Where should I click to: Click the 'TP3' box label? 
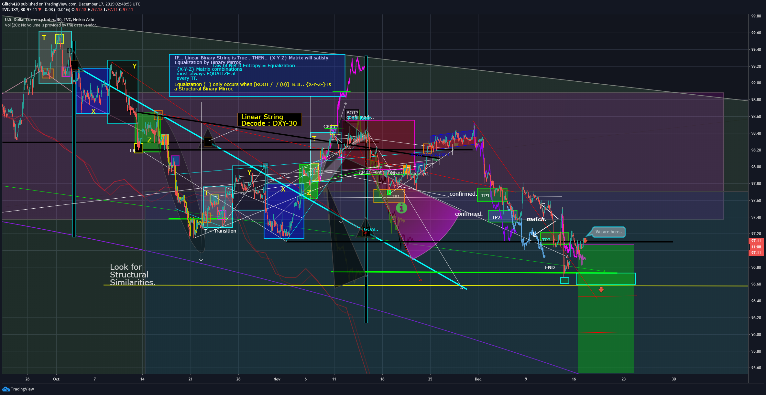(x=546, y=240)
